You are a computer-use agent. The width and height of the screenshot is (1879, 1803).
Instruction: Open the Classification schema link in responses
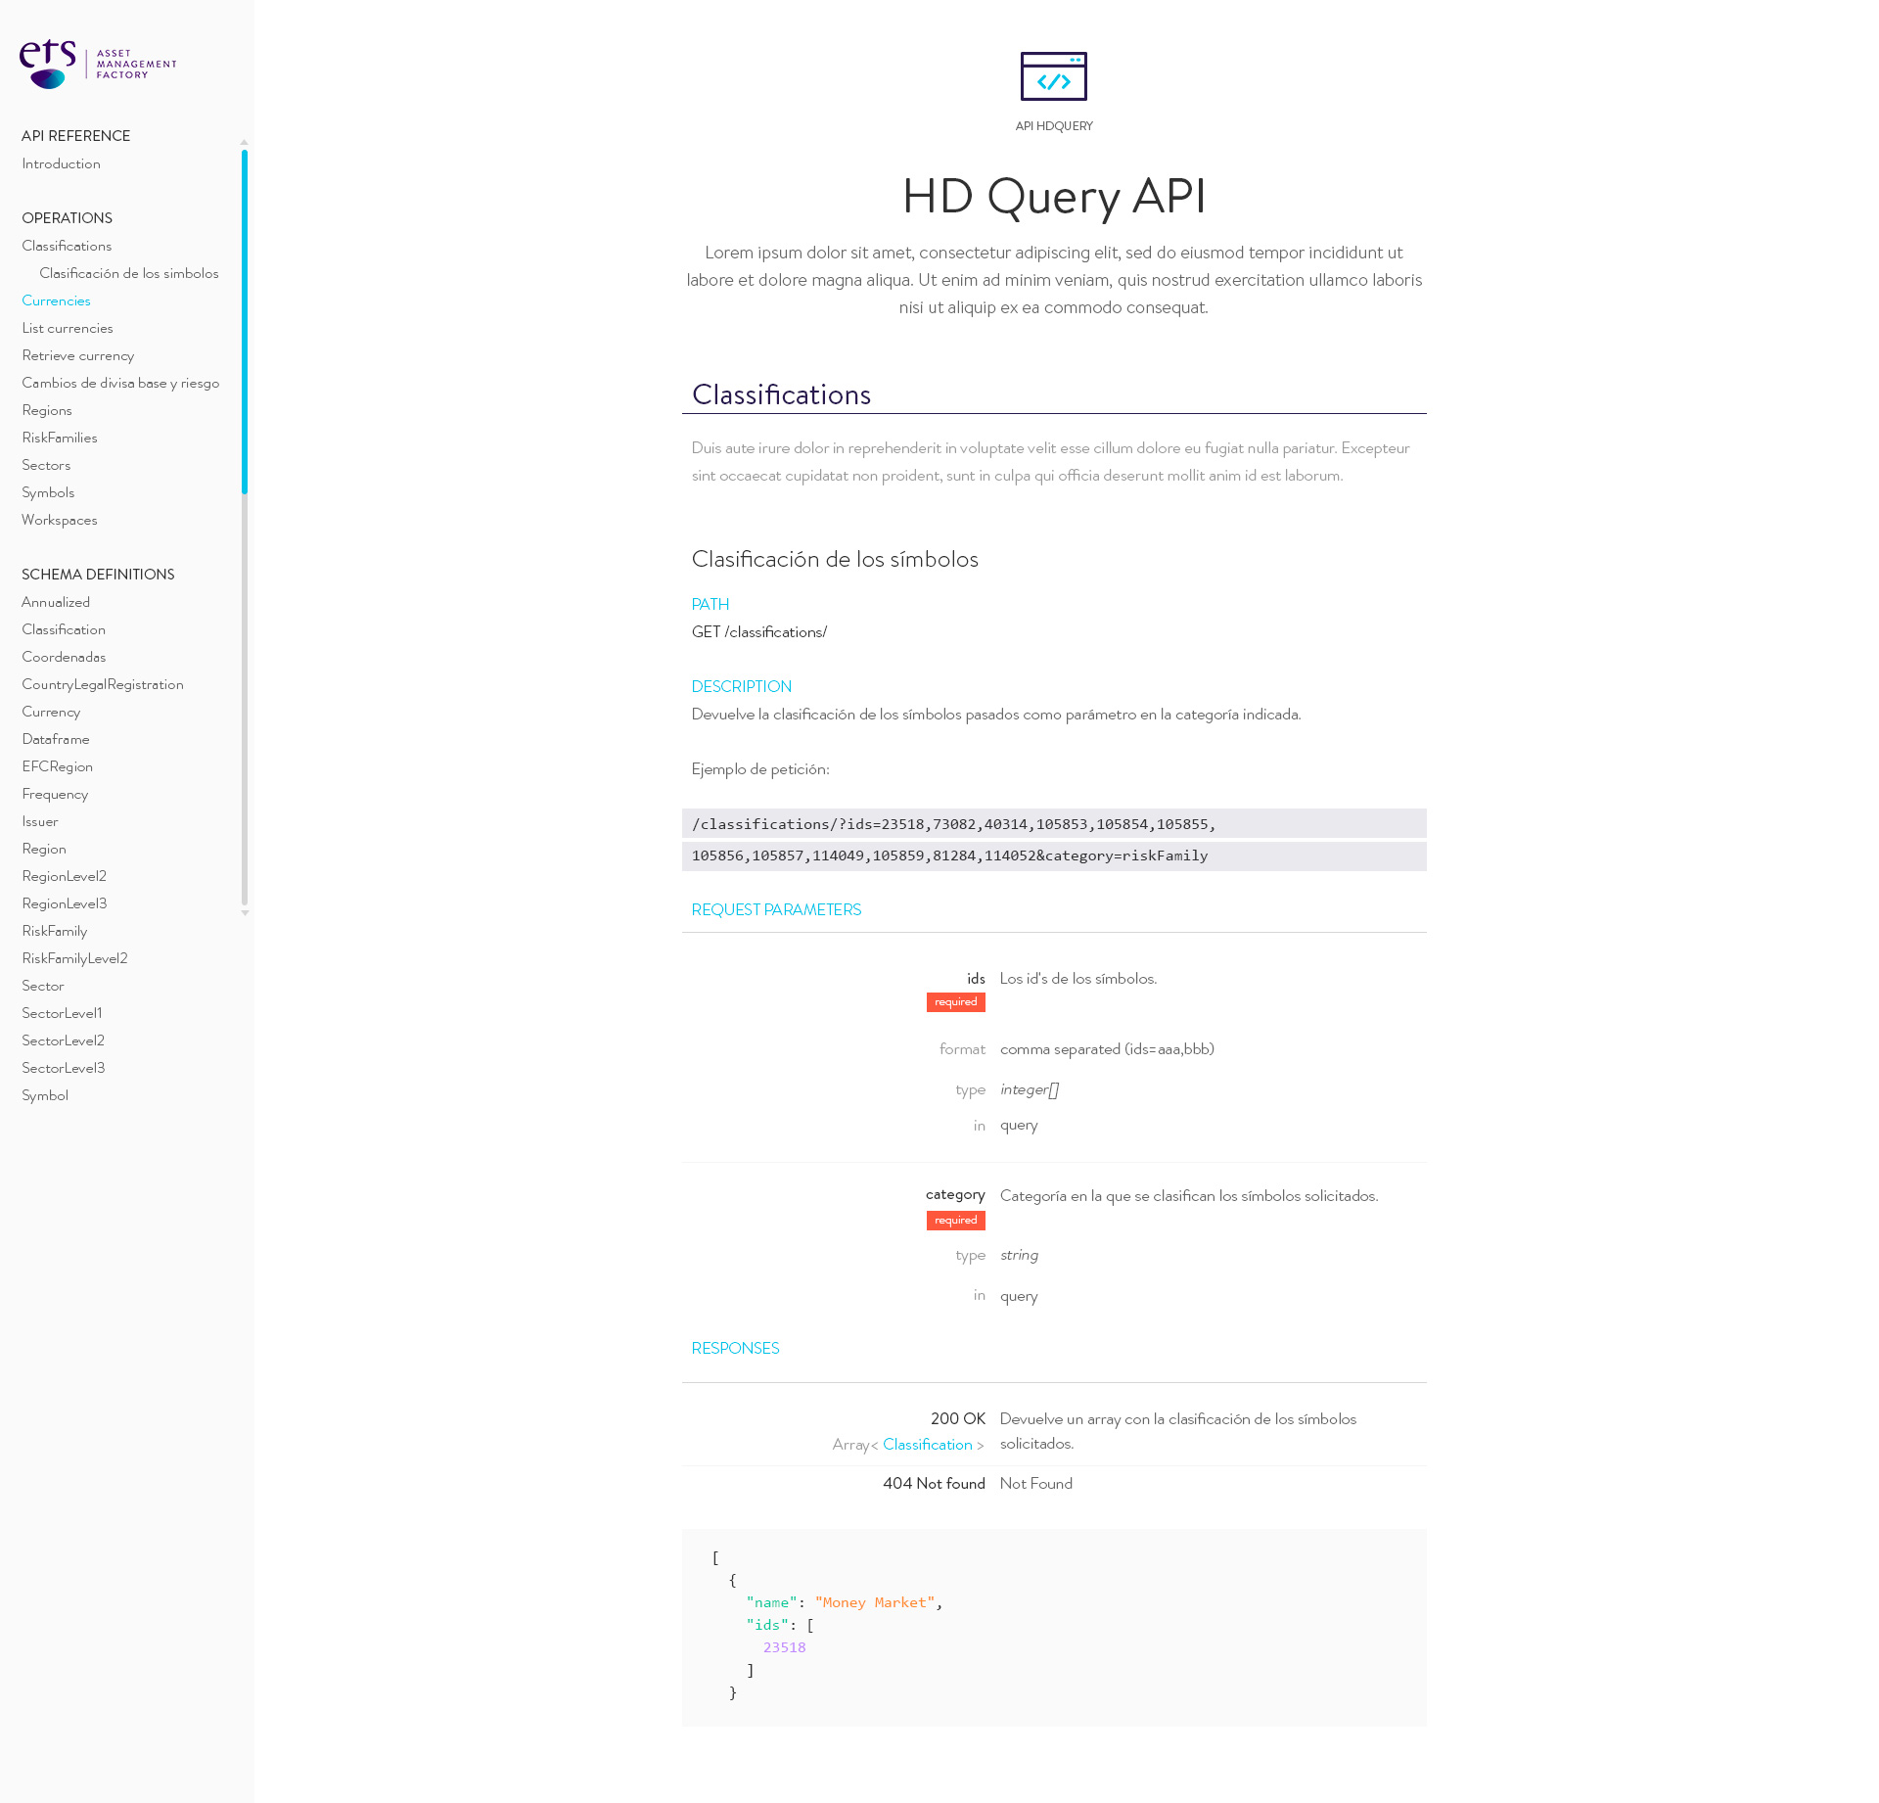coord(927,1445)
